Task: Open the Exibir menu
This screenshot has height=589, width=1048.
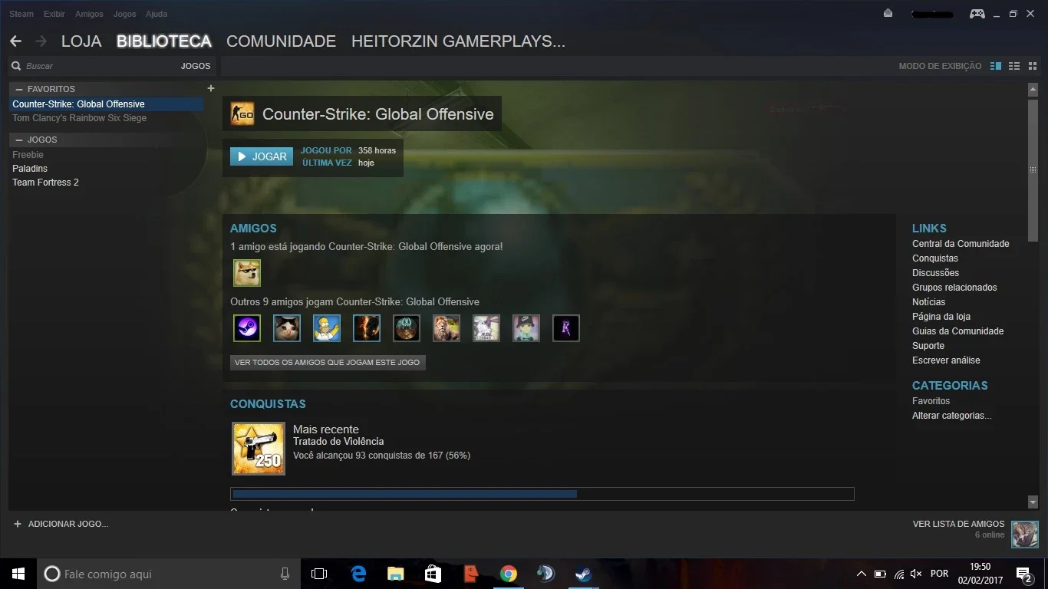Action: pos(54,14)
